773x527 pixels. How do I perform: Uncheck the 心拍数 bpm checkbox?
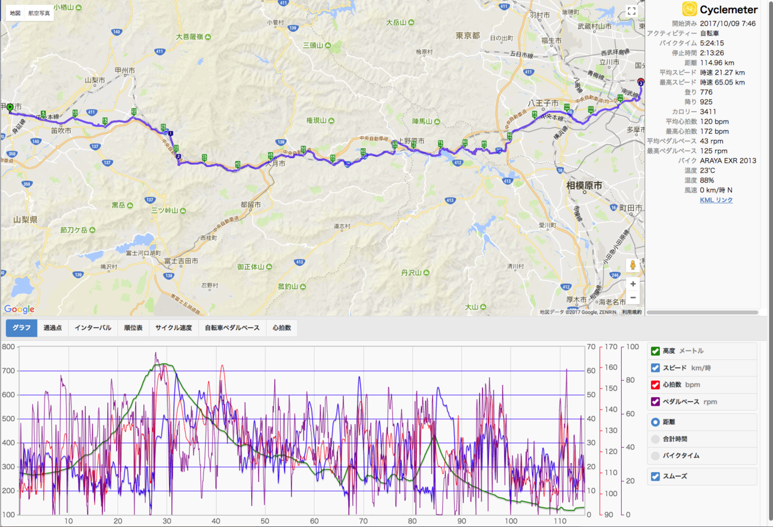click(x=655, y=385)
